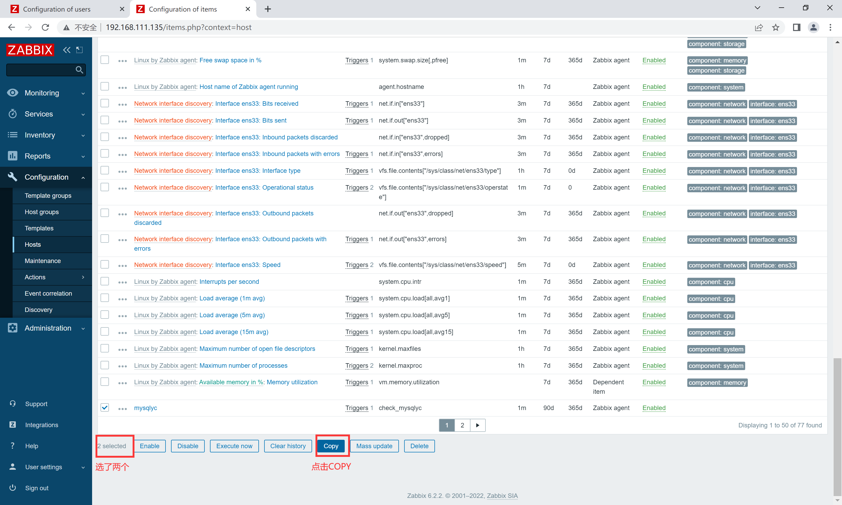Open Event correlation in Configuration menu
Screen dimensions: 842x505
coord(48,293)
